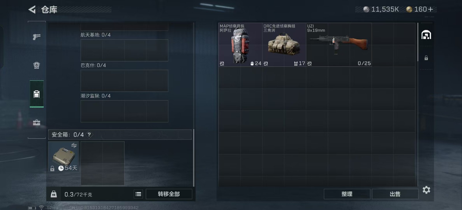The width and height of the screenshot is (462, 210).
Task: Select the DRC先进侦察胸挂 chest rig
Action: [x=284, y=45]
